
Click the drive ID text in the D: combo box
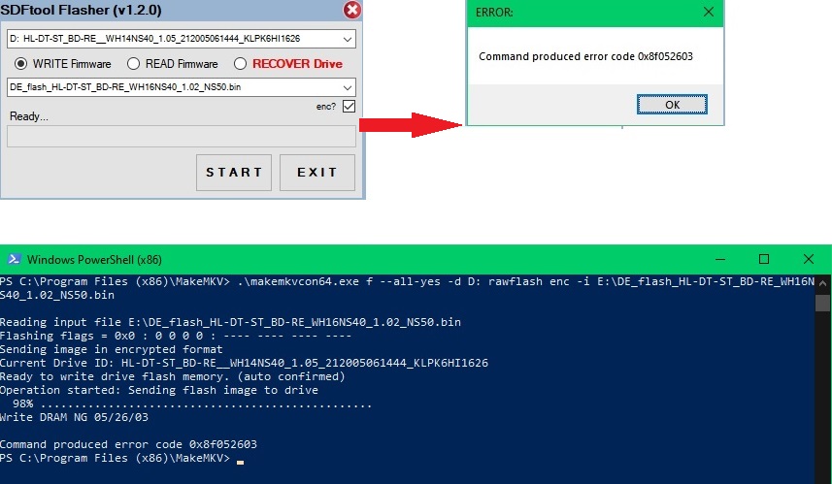point(155,39)
